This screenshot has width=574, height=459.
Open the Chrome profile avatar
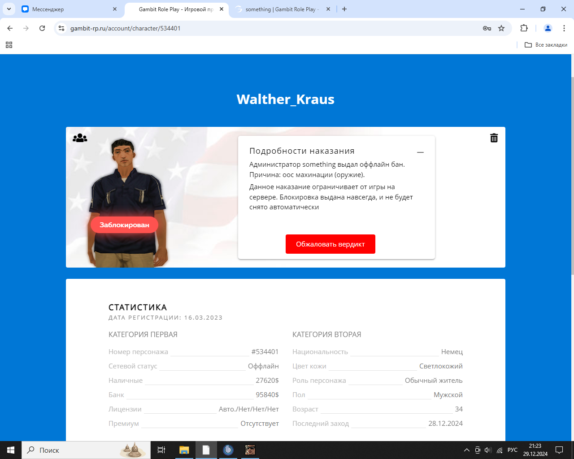548,28
